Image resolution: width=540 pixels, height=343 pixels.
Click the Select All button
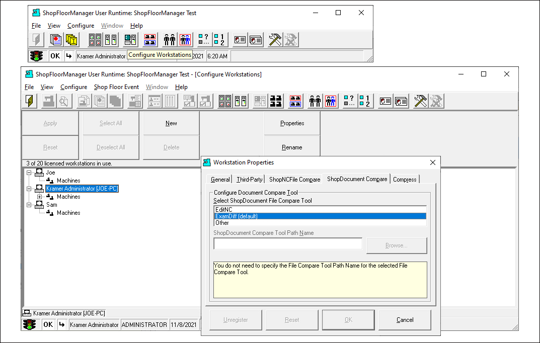pyautogui.click(x=111, y=123)
